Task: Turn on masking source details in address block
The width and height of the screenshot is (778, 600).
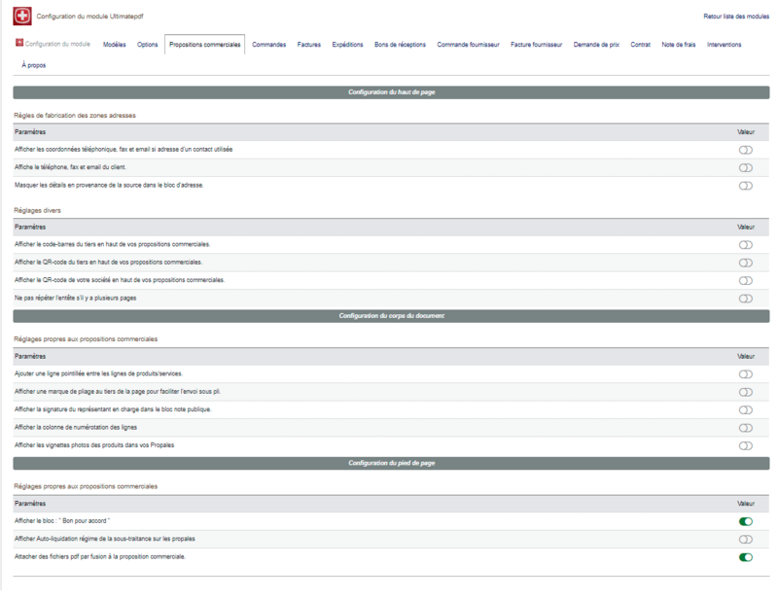Action: pos(745,185)
